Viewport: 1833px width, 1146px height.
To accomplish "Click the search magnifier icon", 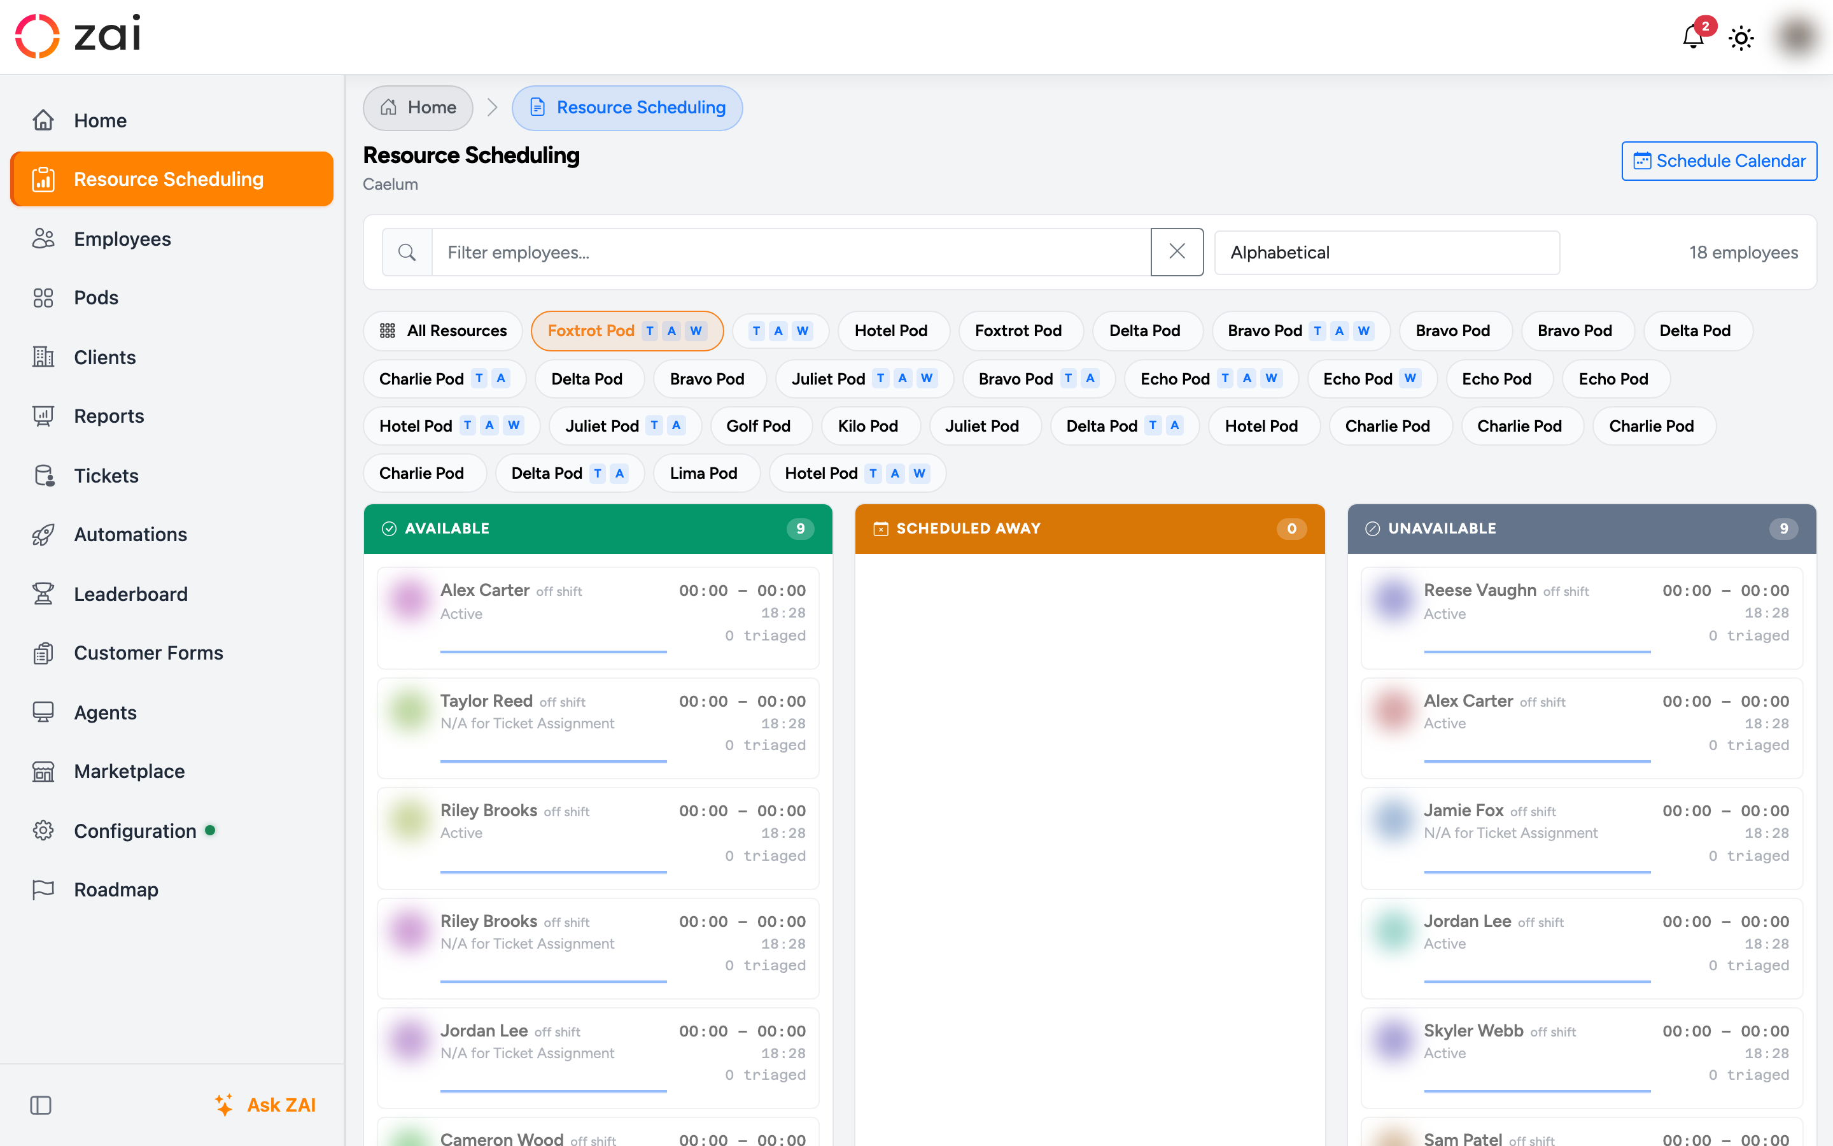I will click(x=407, y=252).
